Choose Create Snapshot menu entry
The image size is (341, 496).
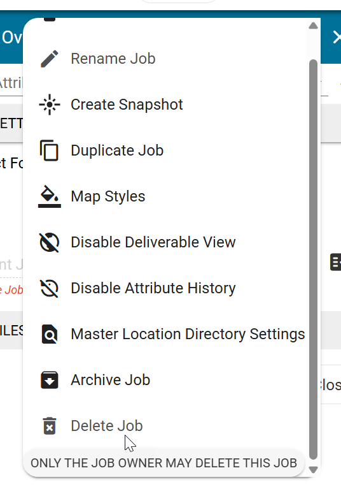tap(127, 105)
